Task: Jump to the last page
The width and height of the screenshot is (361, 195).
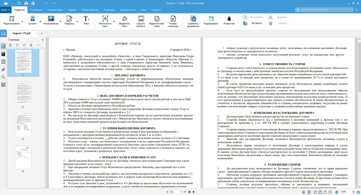Action: tap(190, 192)
